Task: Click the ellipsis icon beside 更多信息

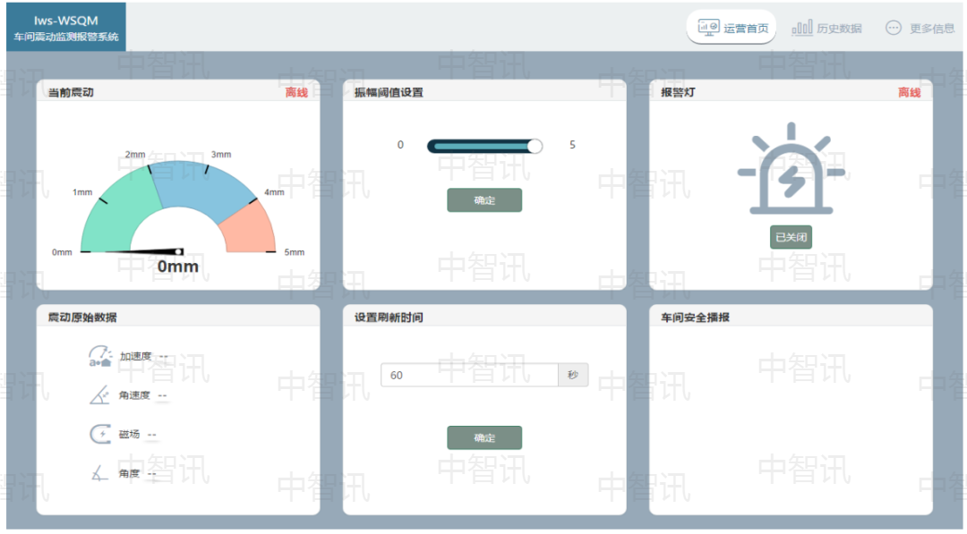Action: tap(894, 28)
